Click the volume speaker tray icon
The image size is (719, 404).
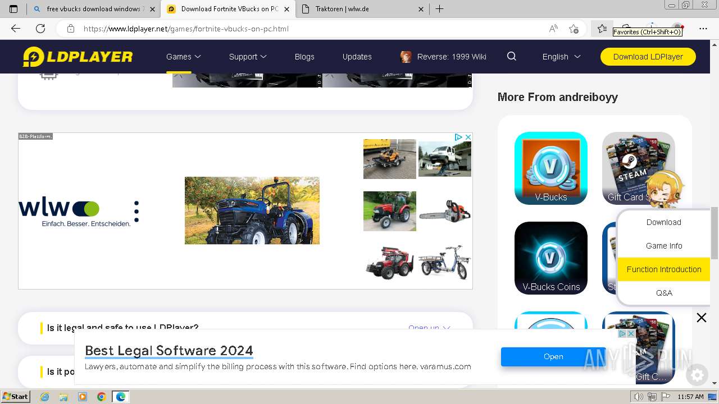pos(639,397)
